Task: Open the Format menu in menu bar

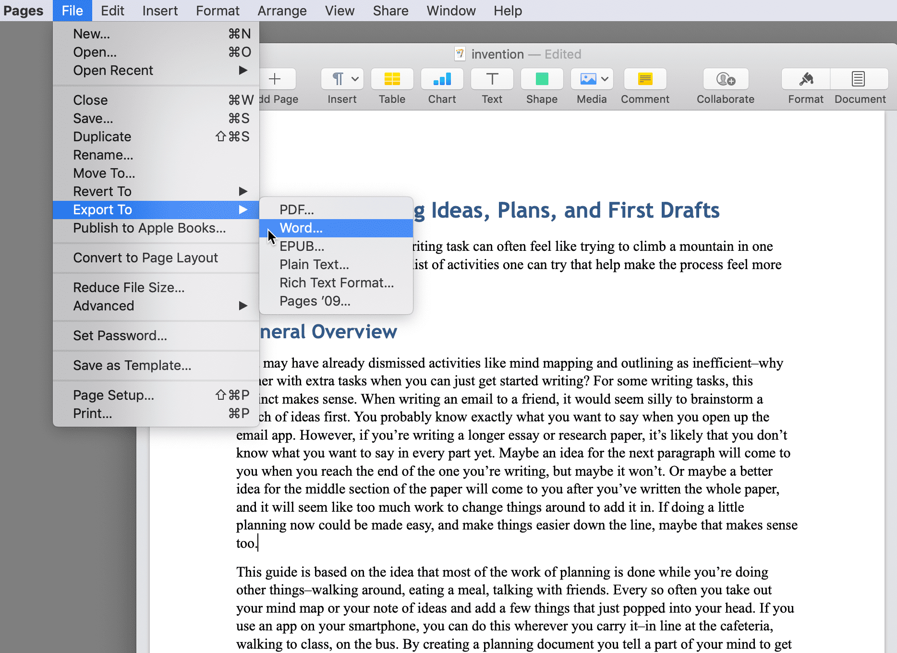Action: [218, 11]
